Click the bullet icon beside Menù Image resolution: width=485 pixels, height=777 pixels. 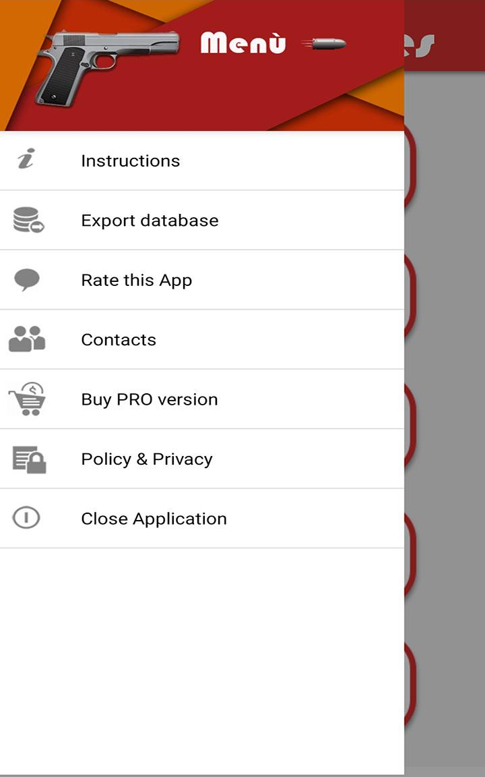pyautogui.click(x=325, y=44)
